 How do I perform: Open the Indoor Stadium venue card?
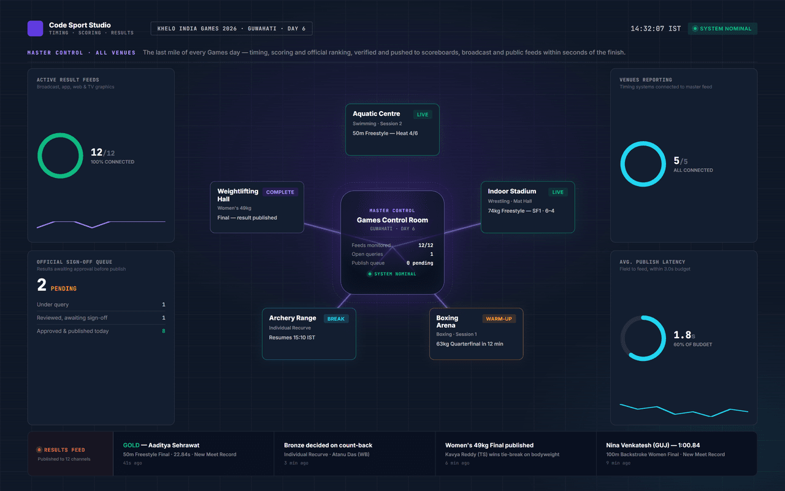point(527,207)
